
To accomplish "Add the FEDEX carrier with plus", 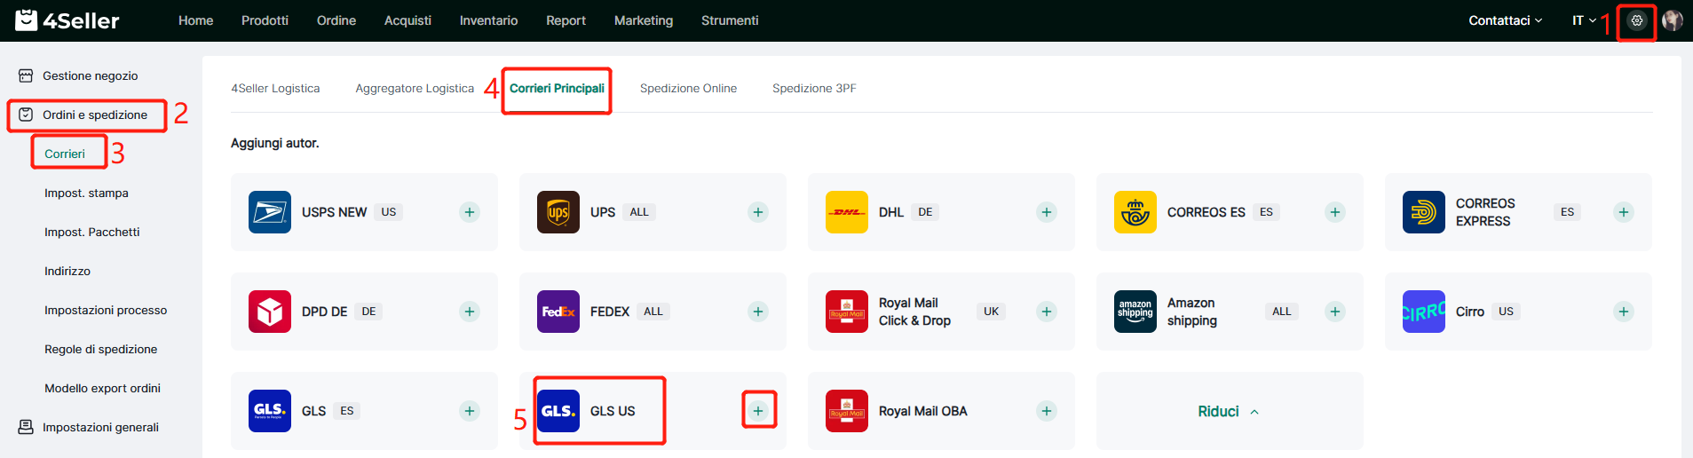I will (758, 312).
